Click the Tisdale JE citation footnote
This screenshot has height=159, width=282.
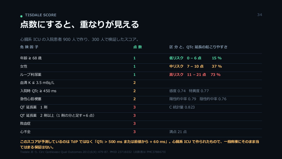pyautogui.click(x=93, y=152)
